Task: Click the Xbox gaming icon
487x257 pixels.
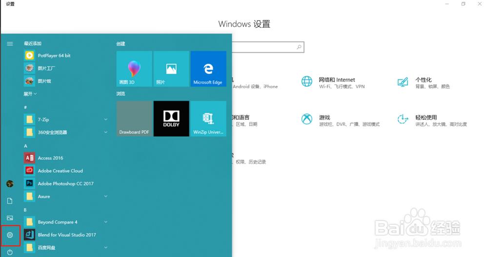Action: pos(307,119)
